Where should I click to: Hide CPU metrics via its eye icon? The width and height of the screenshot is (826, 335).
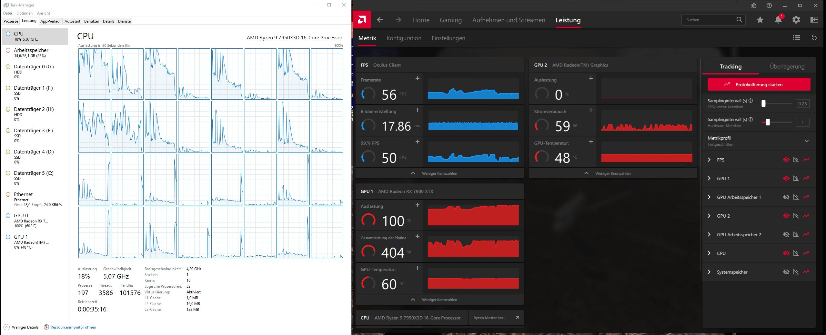[786, 253]
